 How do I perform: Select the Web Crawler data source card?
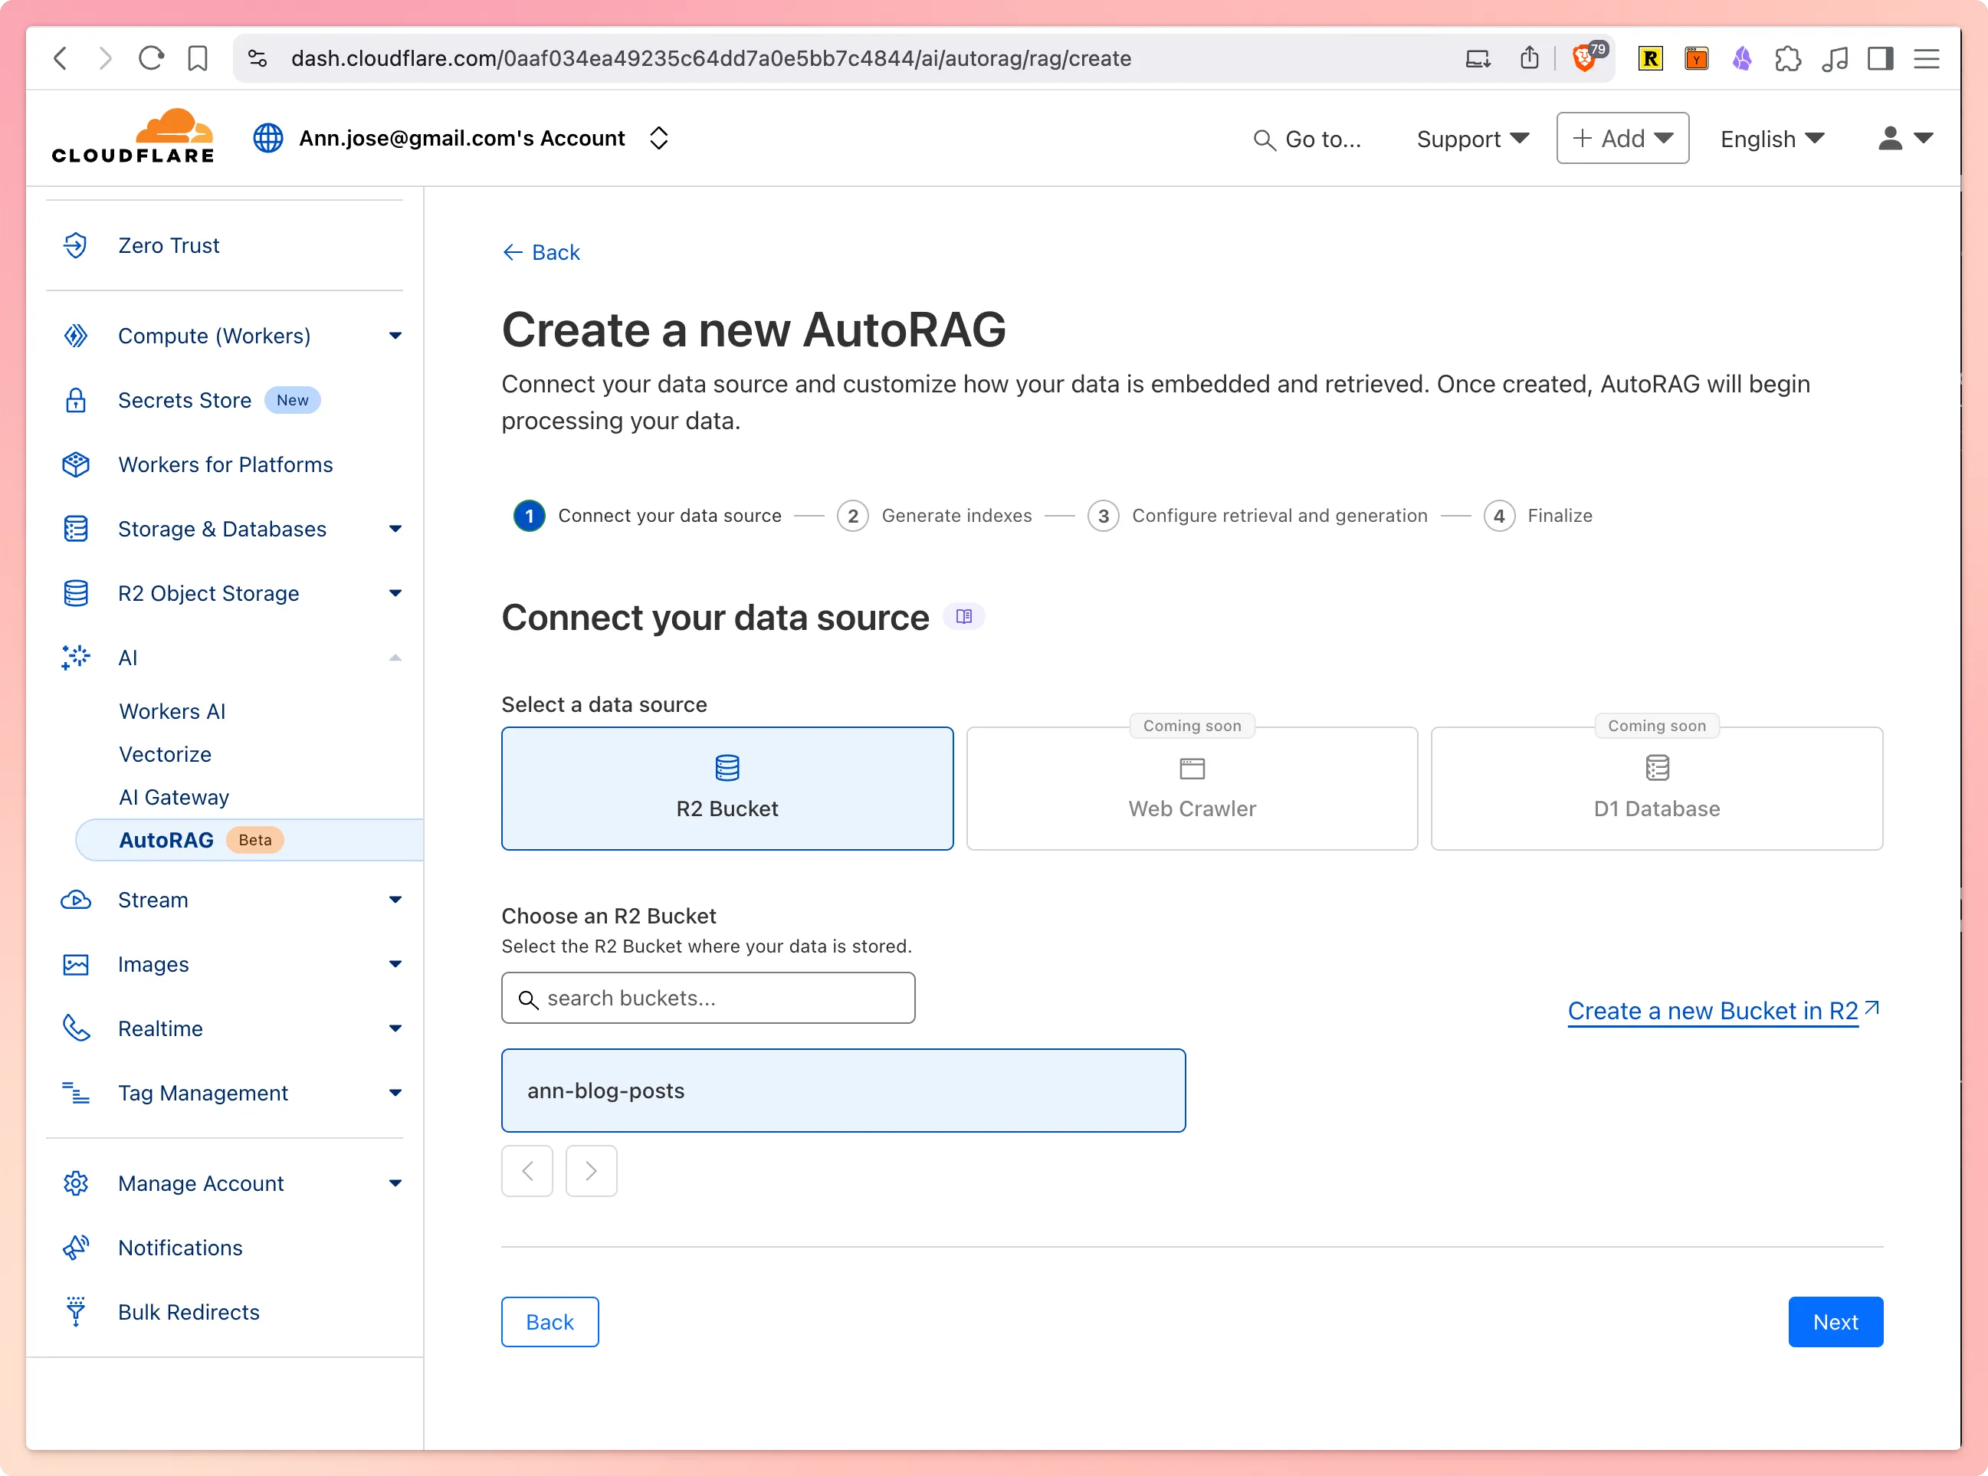pos(1191,789)
